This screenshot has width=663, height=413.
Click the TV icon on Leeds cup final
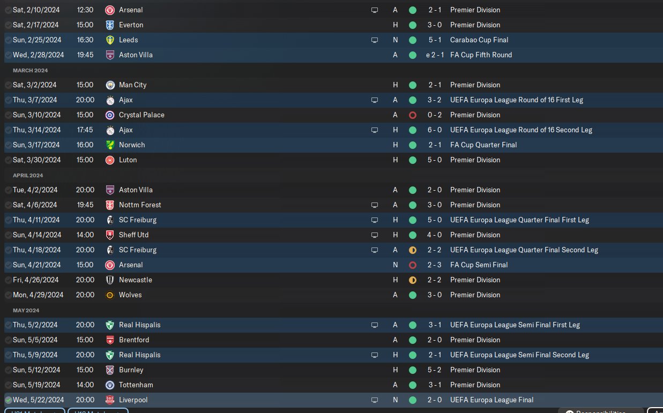coord(375,40)
